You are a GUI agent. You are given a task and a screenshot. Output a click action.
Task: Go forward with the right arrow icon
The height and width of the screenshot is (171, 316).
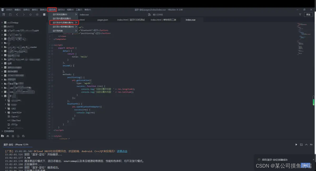24,14
